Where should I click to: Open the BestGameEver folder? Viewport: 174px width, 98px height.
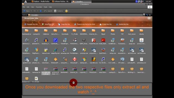[27, 32]
